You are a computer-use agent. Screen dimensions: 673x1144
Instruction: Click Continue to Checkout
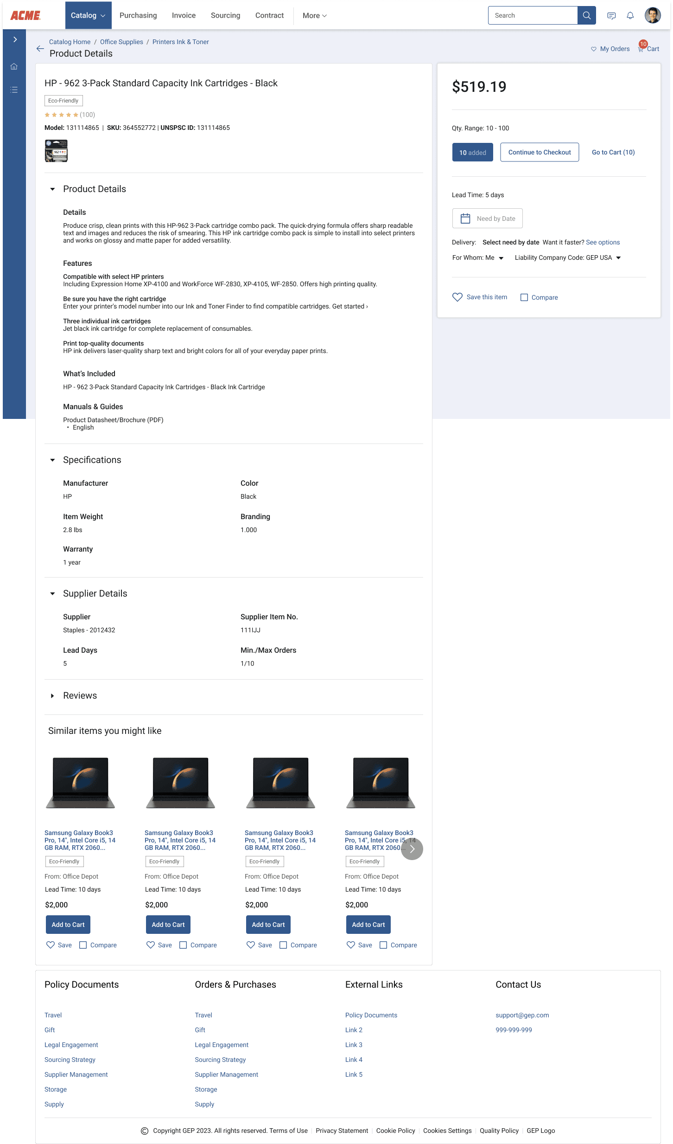pyautogui.click(x=540, y=152)
